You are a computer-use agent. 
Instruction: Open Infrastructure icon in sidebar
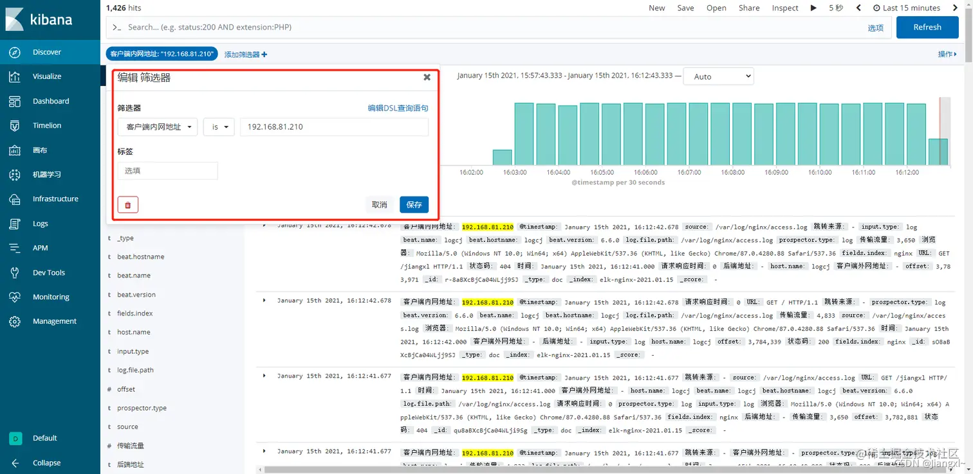[15, 199]
